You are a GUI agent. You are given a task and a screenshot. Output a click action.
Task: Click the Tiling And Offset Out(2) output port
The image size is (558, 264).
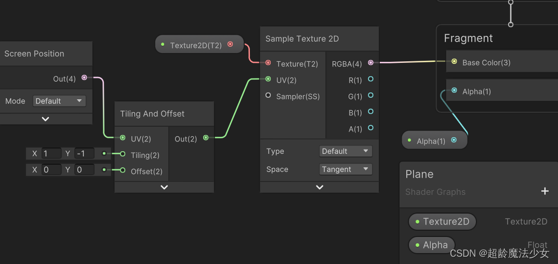pyautogui.click(x=206, y=138)
